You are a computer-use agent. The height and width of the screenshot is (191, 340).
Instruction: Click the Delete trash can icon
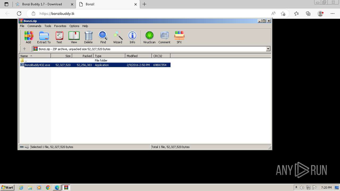[x=88, y=37]
